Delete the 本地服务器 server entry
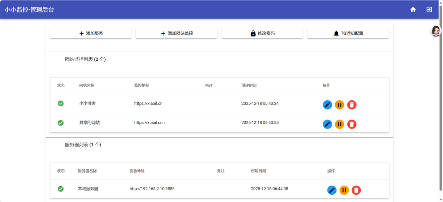Screen dimensions: 443x202 (356, 190)
